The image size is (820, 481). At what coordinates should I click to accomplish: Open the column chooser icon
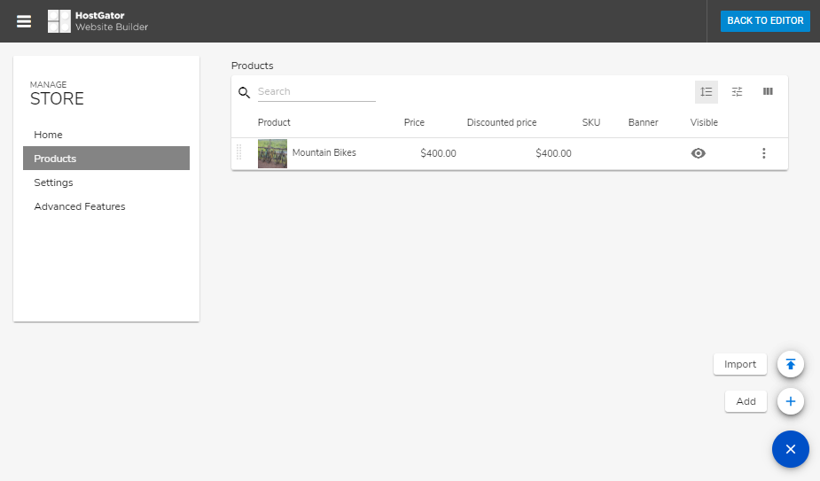768,91
